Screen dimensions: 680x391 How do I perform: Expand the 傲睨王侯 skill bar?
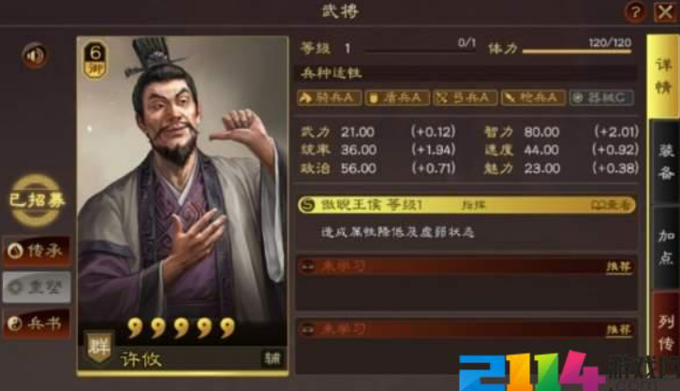tap(466, 205)
